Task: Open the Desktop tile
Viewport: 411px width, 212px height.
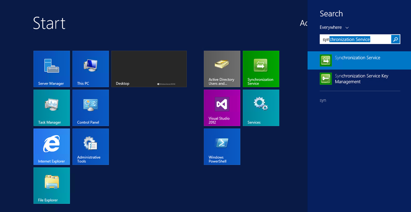Action: (149, 69)
